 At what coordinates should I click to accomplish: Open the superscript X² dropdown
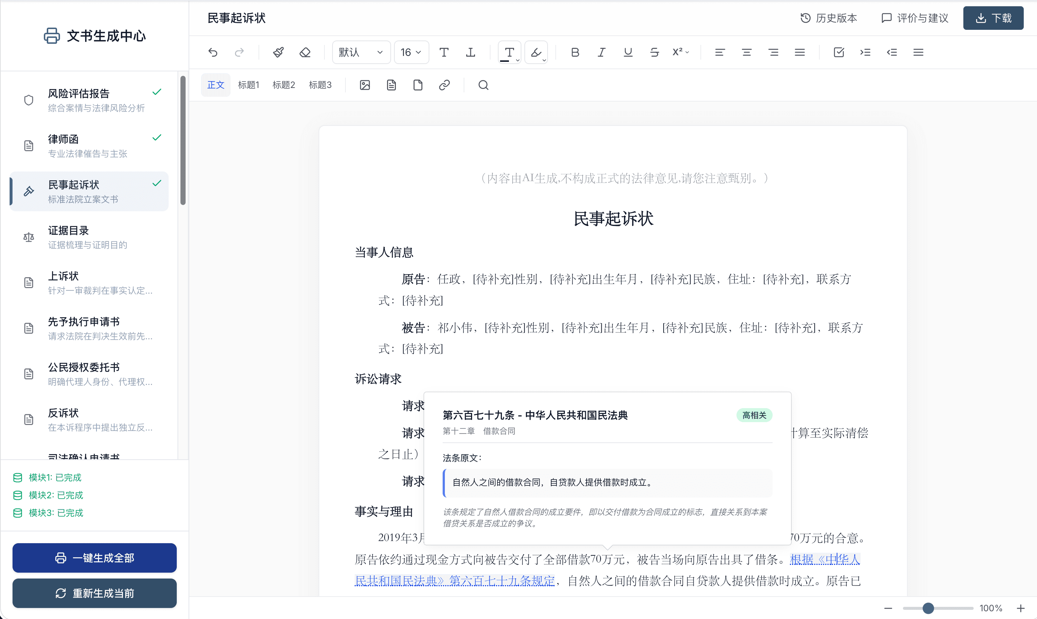[681, 52]
